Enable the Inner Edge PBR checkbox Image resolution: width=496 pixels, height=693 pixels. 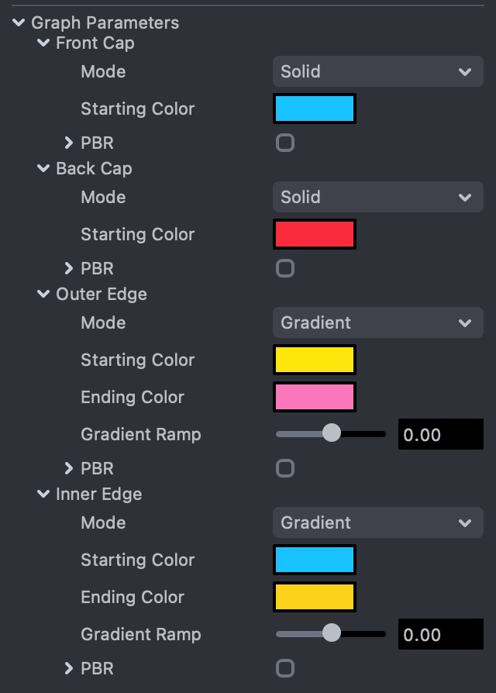[x=285, y=668]
